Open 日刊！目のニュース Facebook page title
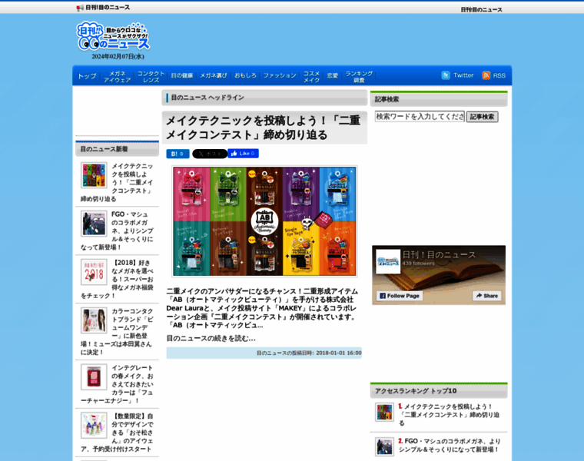The height and width of the screenshot is (461, 584). click(439, 255)
